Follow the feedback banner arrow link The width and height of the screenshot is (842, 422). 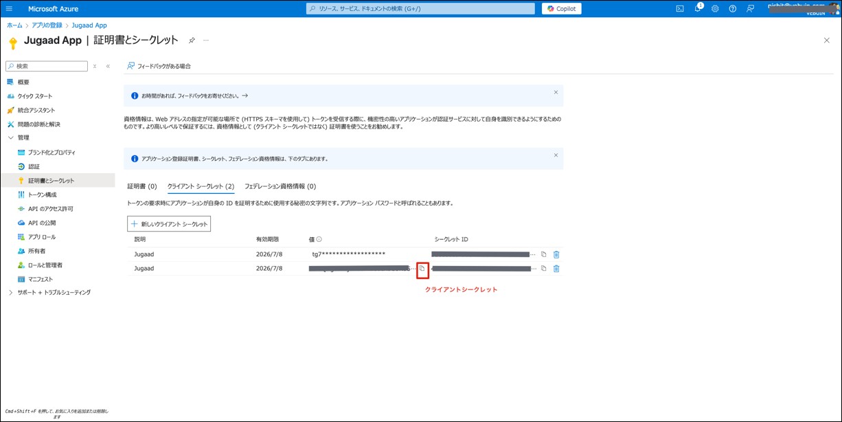pos(245,96)
